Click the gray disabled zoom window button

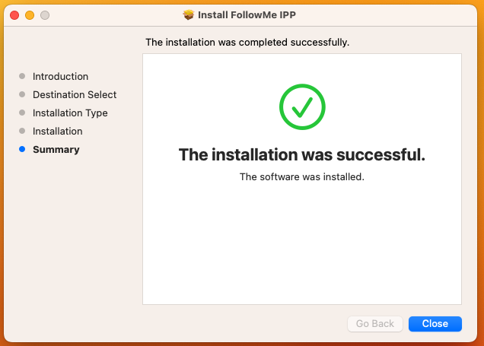(x=45, y=15)
